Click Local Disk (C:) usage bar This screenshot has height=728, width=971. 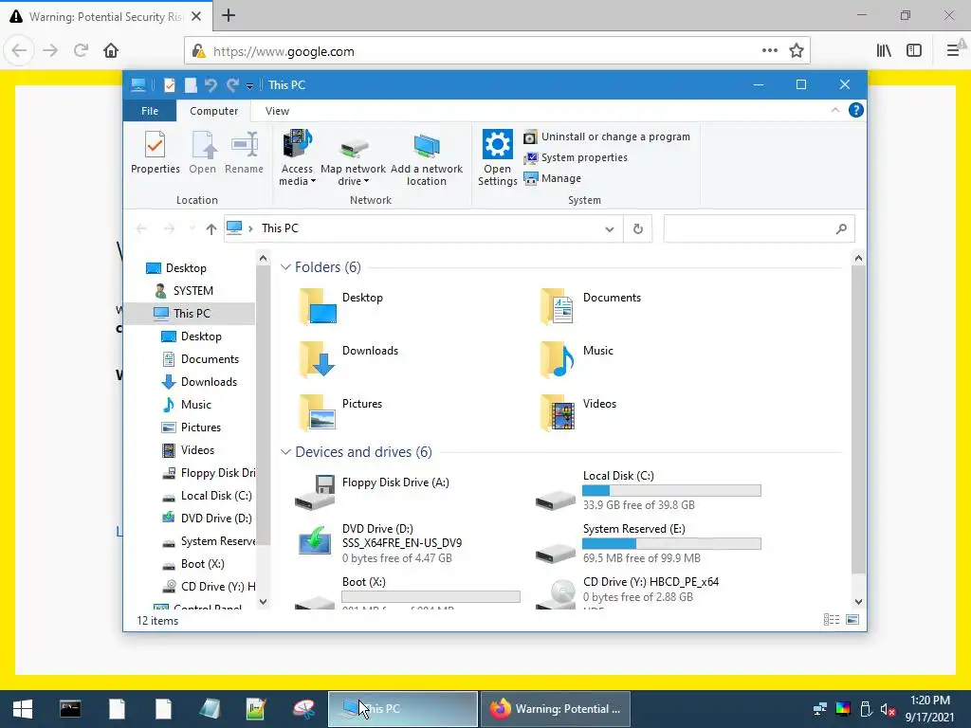coord(672,491)
